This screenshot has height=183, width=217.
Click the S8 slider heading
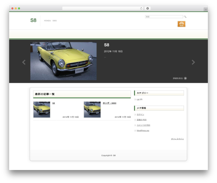click(x=106, y=45)
